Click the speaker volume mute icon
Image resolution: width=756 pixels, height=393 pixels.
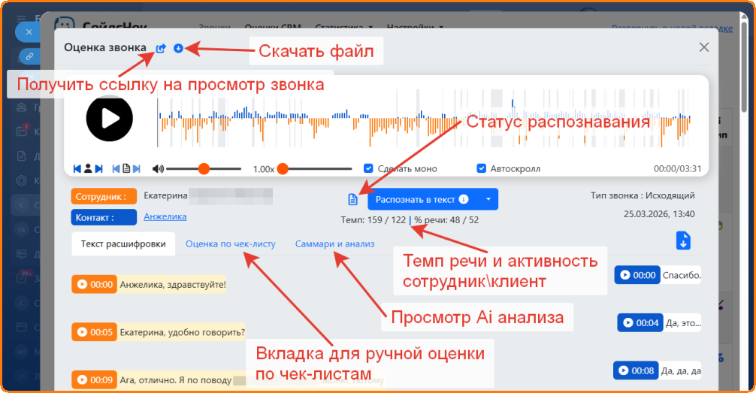[158, 168]
